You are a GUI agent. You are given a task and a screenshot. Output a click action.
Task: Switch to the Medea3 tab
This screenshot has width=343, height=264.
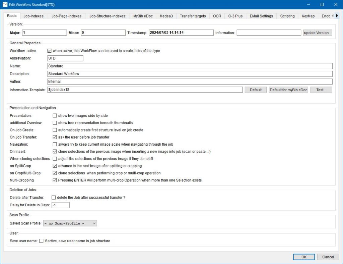(x=166, y=16)
